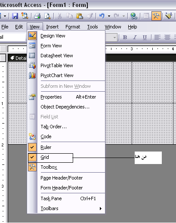Select Tab Order... in View menu
The height and width of the screenshot is (223, 176).
tap(66, 127)
